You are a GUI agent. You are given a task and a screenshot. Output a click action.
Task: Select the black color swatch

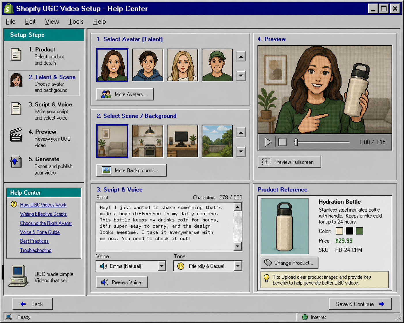350,231
